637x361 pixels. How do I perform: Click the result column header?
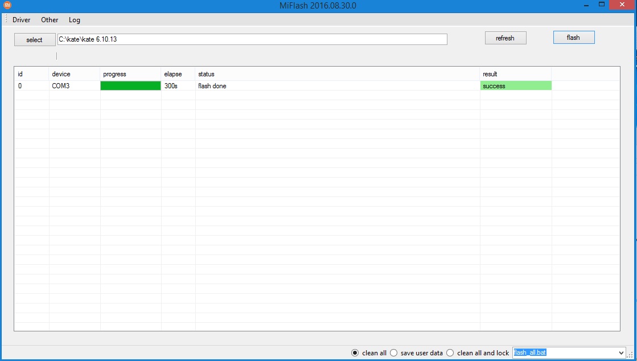coord(516,74)
